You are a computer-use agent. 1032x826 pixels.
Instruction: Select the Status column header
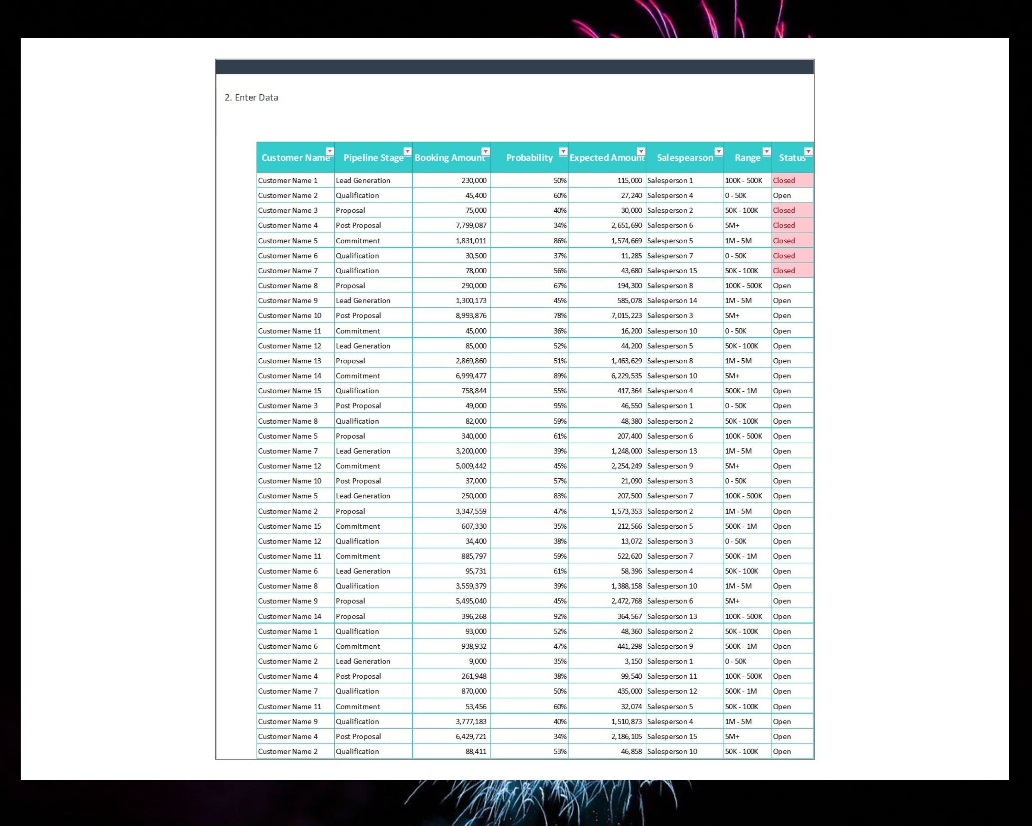(x=791, y=158)
